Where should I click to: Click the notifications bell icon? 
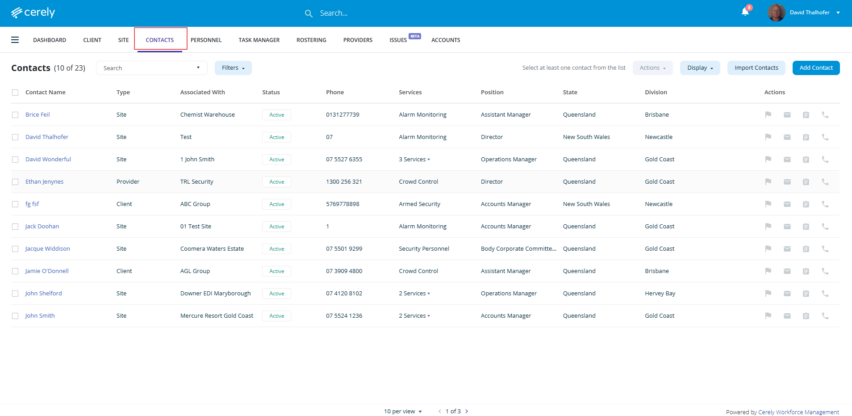[x=745, y=12]
